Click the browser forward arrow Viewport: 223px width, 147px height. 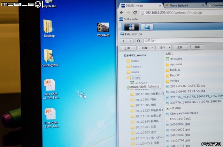click(128, 13)
